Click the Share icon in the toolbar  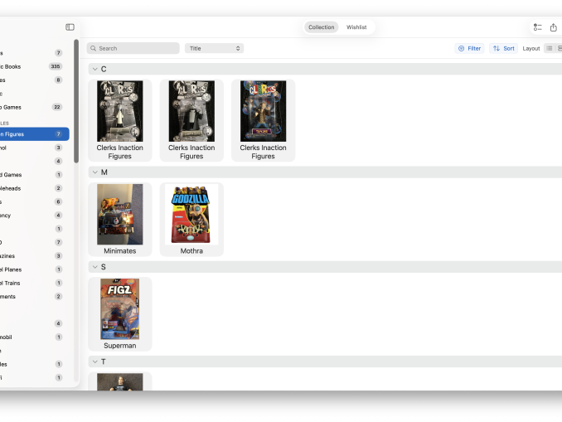[x=554, y=27]
